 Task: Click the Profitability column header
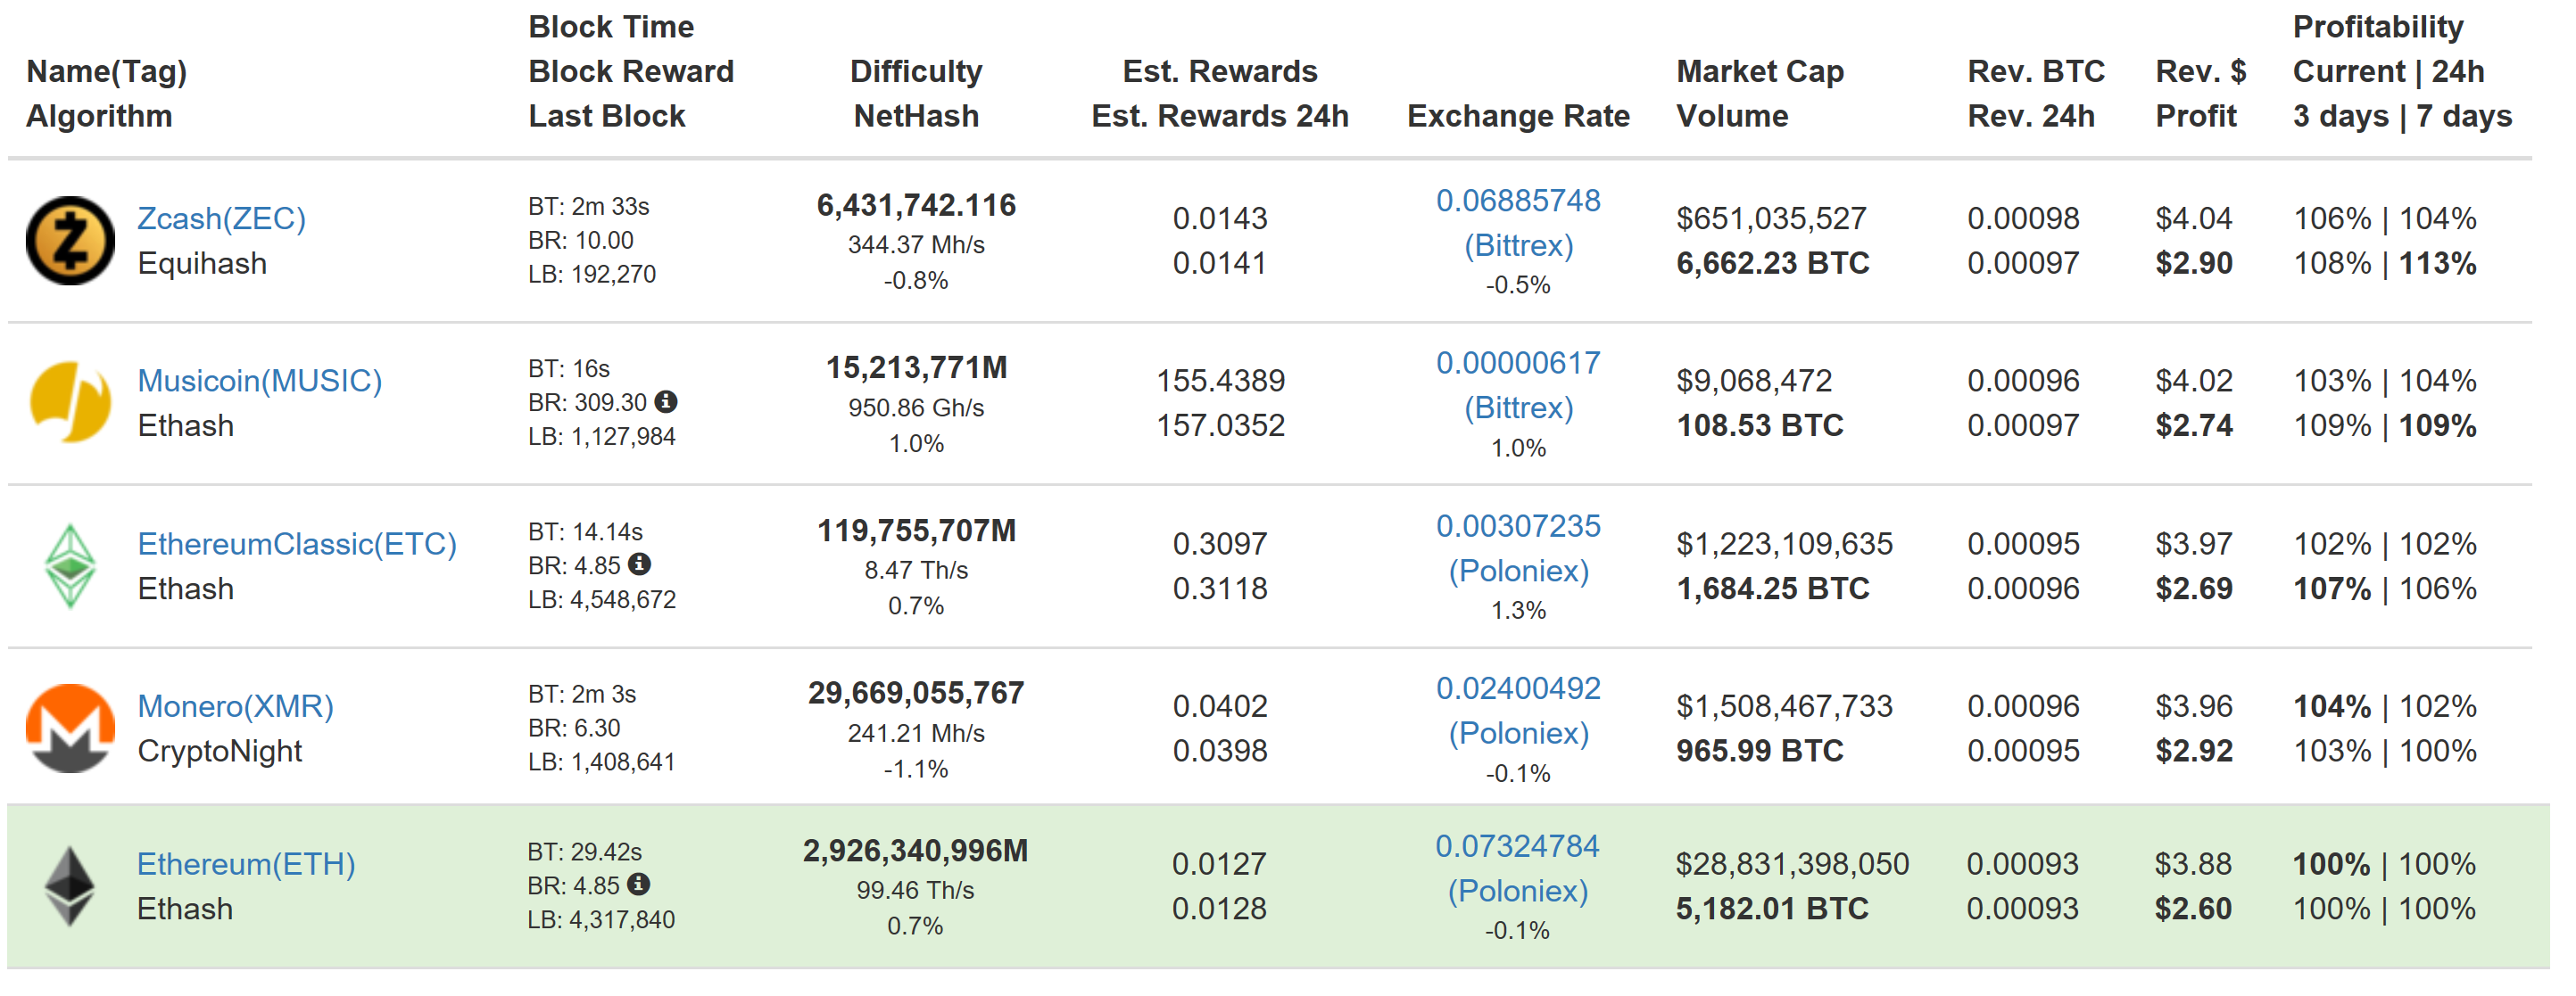tap(2378, 28)
